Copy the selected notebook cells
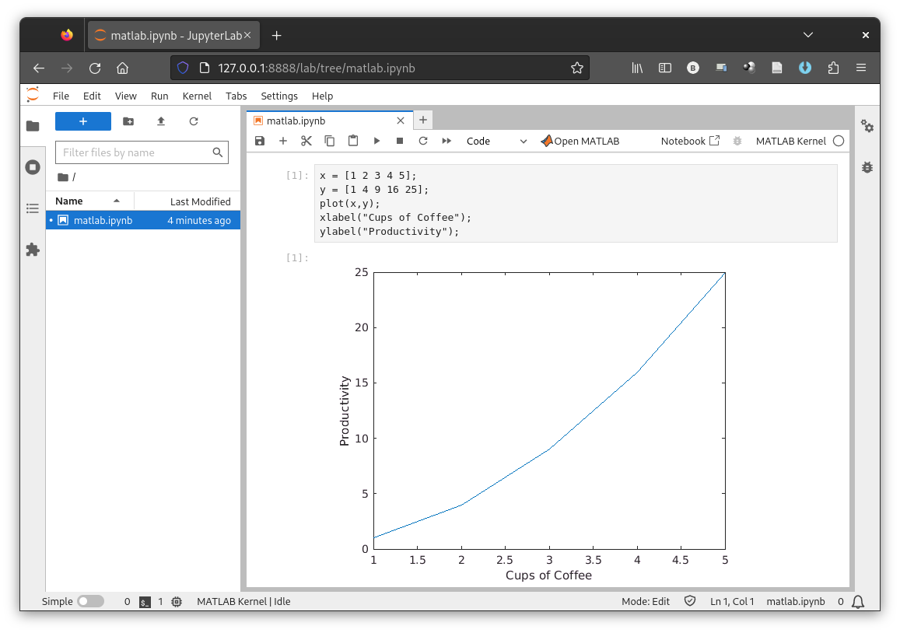900x633 pixels. pos(329,141)
